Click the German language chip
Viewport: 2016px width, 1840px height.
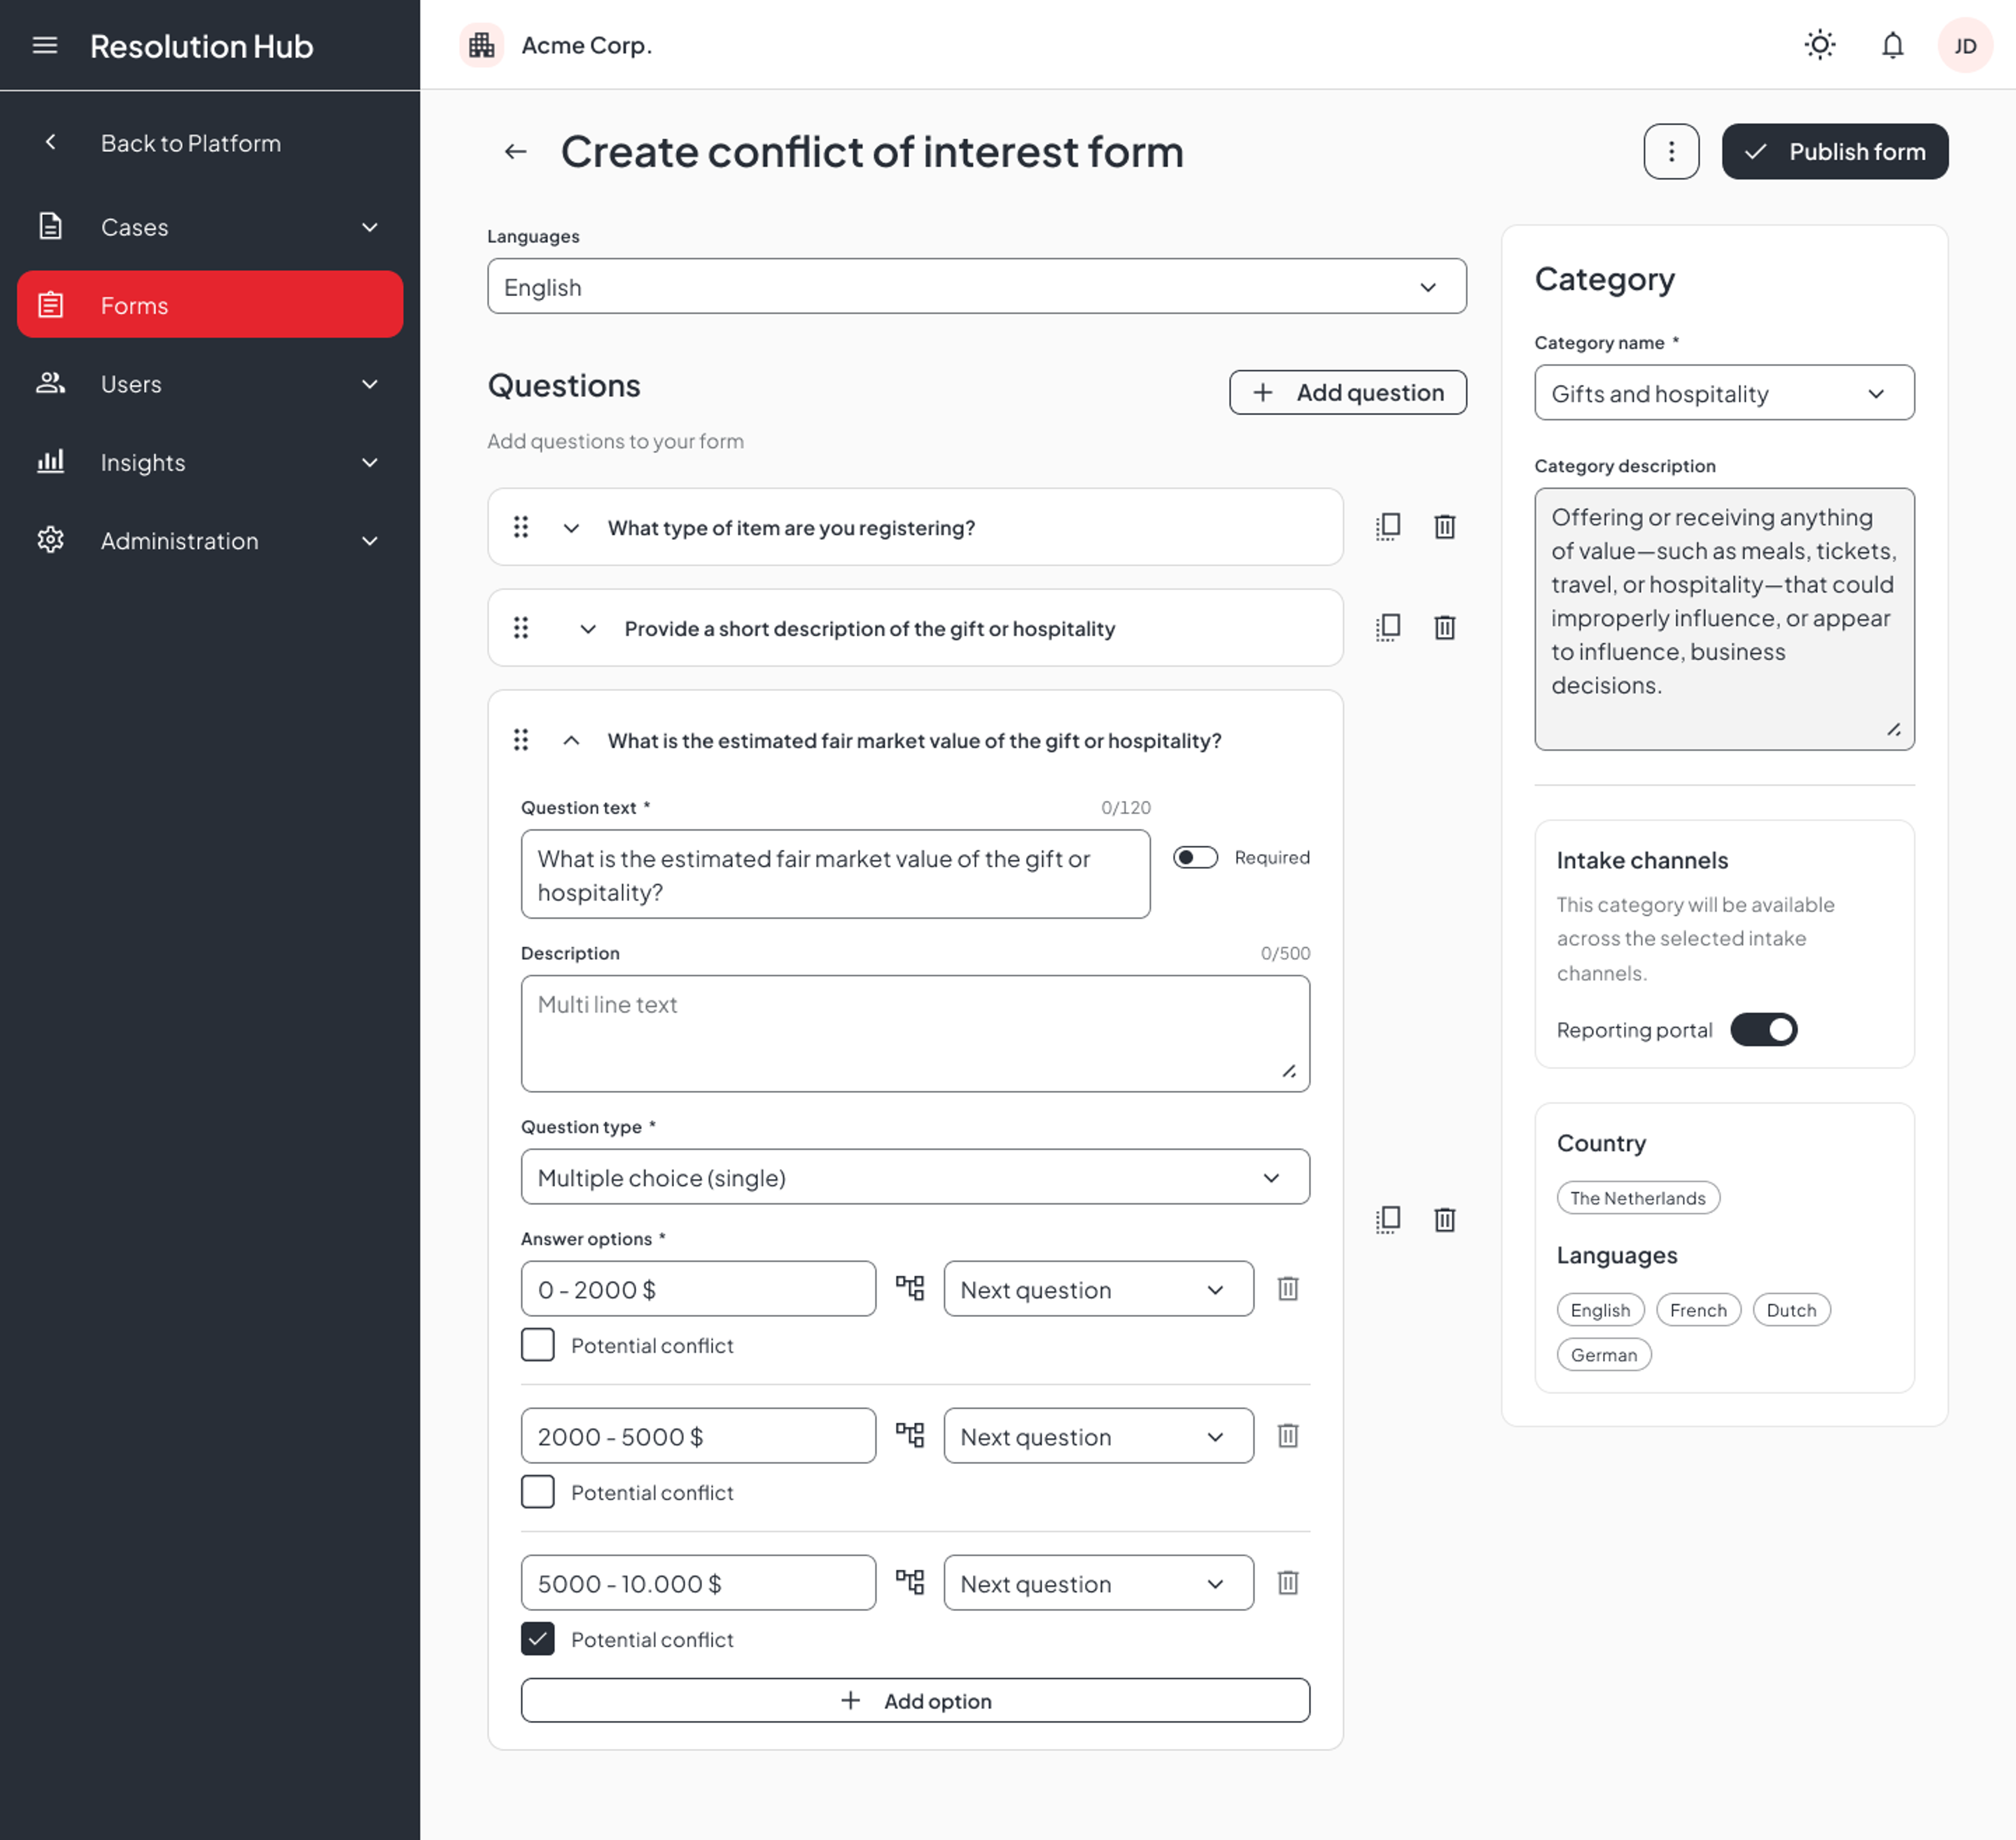point(1604,1355)
